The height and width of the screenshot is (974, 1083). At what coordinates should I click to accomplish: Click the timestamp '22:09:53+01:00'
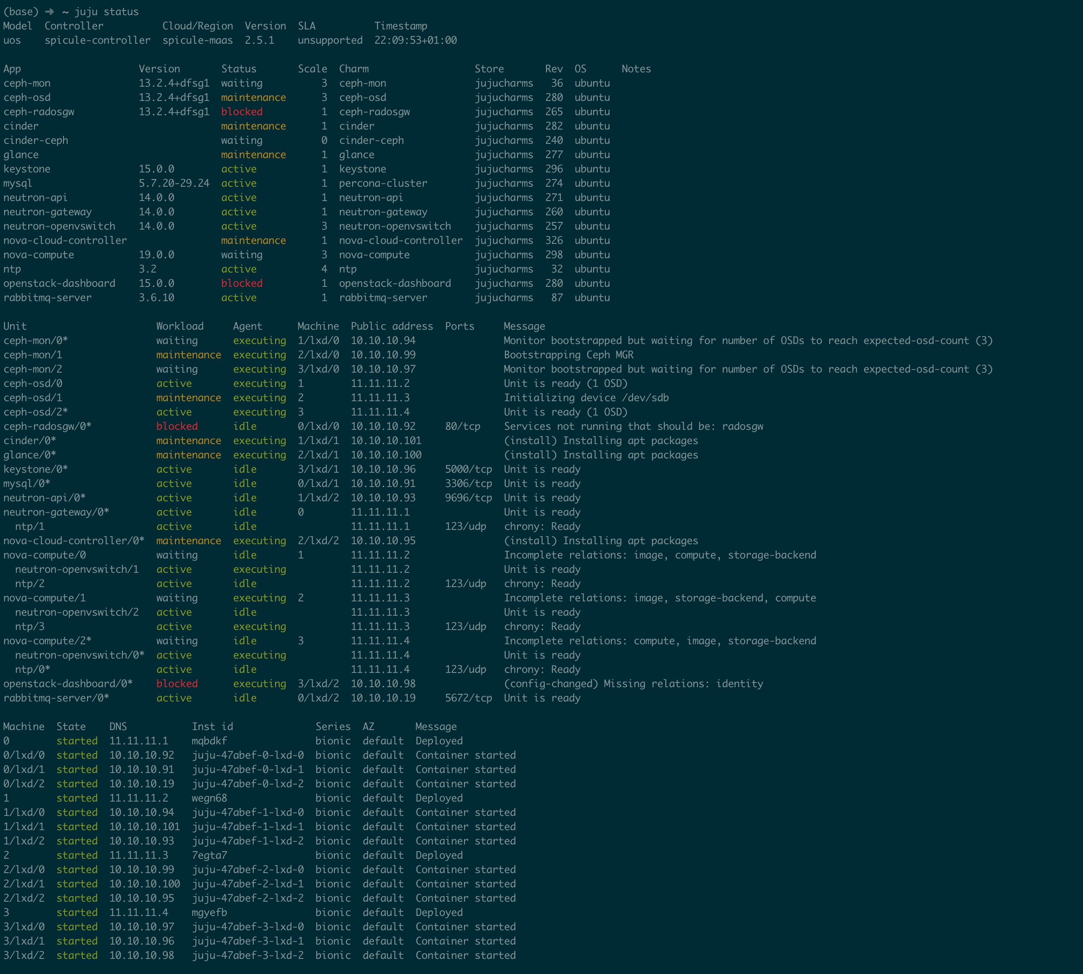click(x=415, y=40)
